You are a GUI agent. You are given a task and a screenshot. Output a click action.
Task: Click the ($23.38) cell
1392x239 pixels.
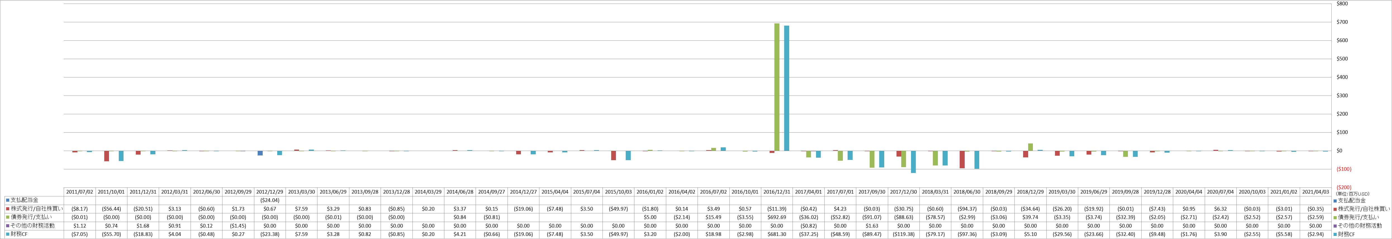pos(270,235)
